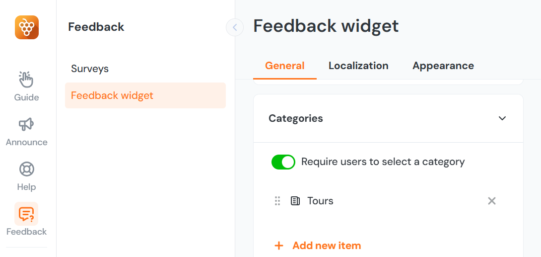Click the drag handle beside Tours

tap(277, 201)
